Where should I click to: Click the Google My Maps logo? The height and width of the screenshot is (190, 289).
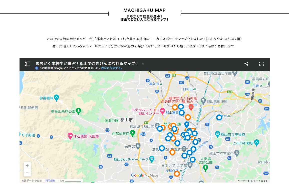point(145,175)
